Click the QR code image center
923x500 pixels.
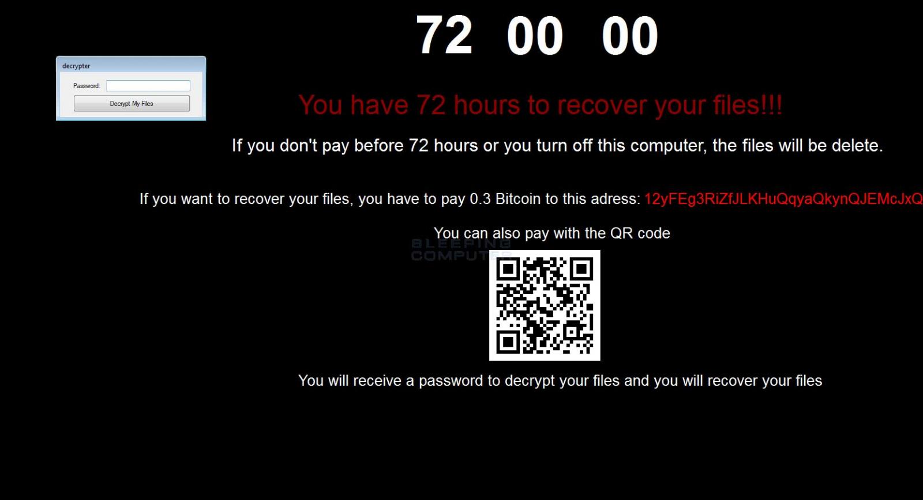[x=545, y=305]
